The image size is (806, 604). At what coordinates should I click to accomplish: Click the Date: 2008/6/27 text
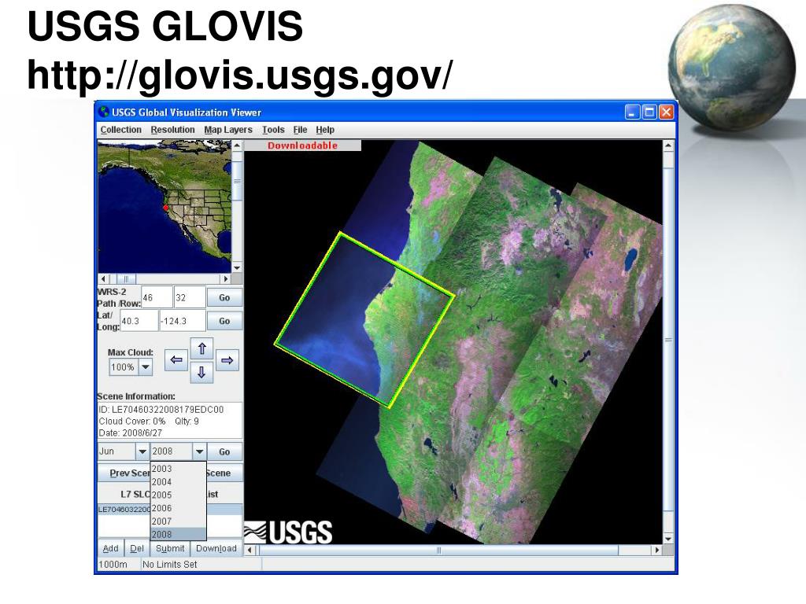(x=130, y=433)
